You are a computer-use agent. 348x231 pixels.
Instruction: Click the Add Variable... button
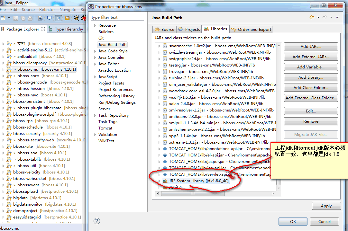[311, 67]
